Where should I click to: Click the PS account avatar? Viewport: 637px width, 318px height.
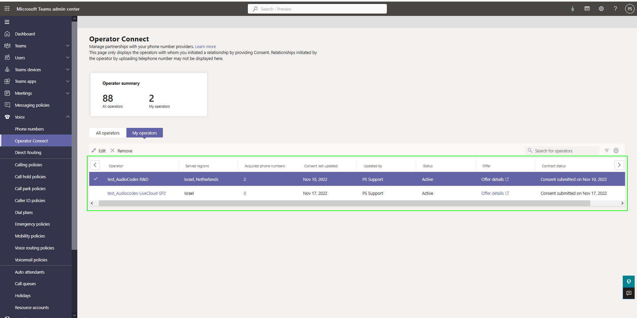pyautogui.click(x=629, y=9)
